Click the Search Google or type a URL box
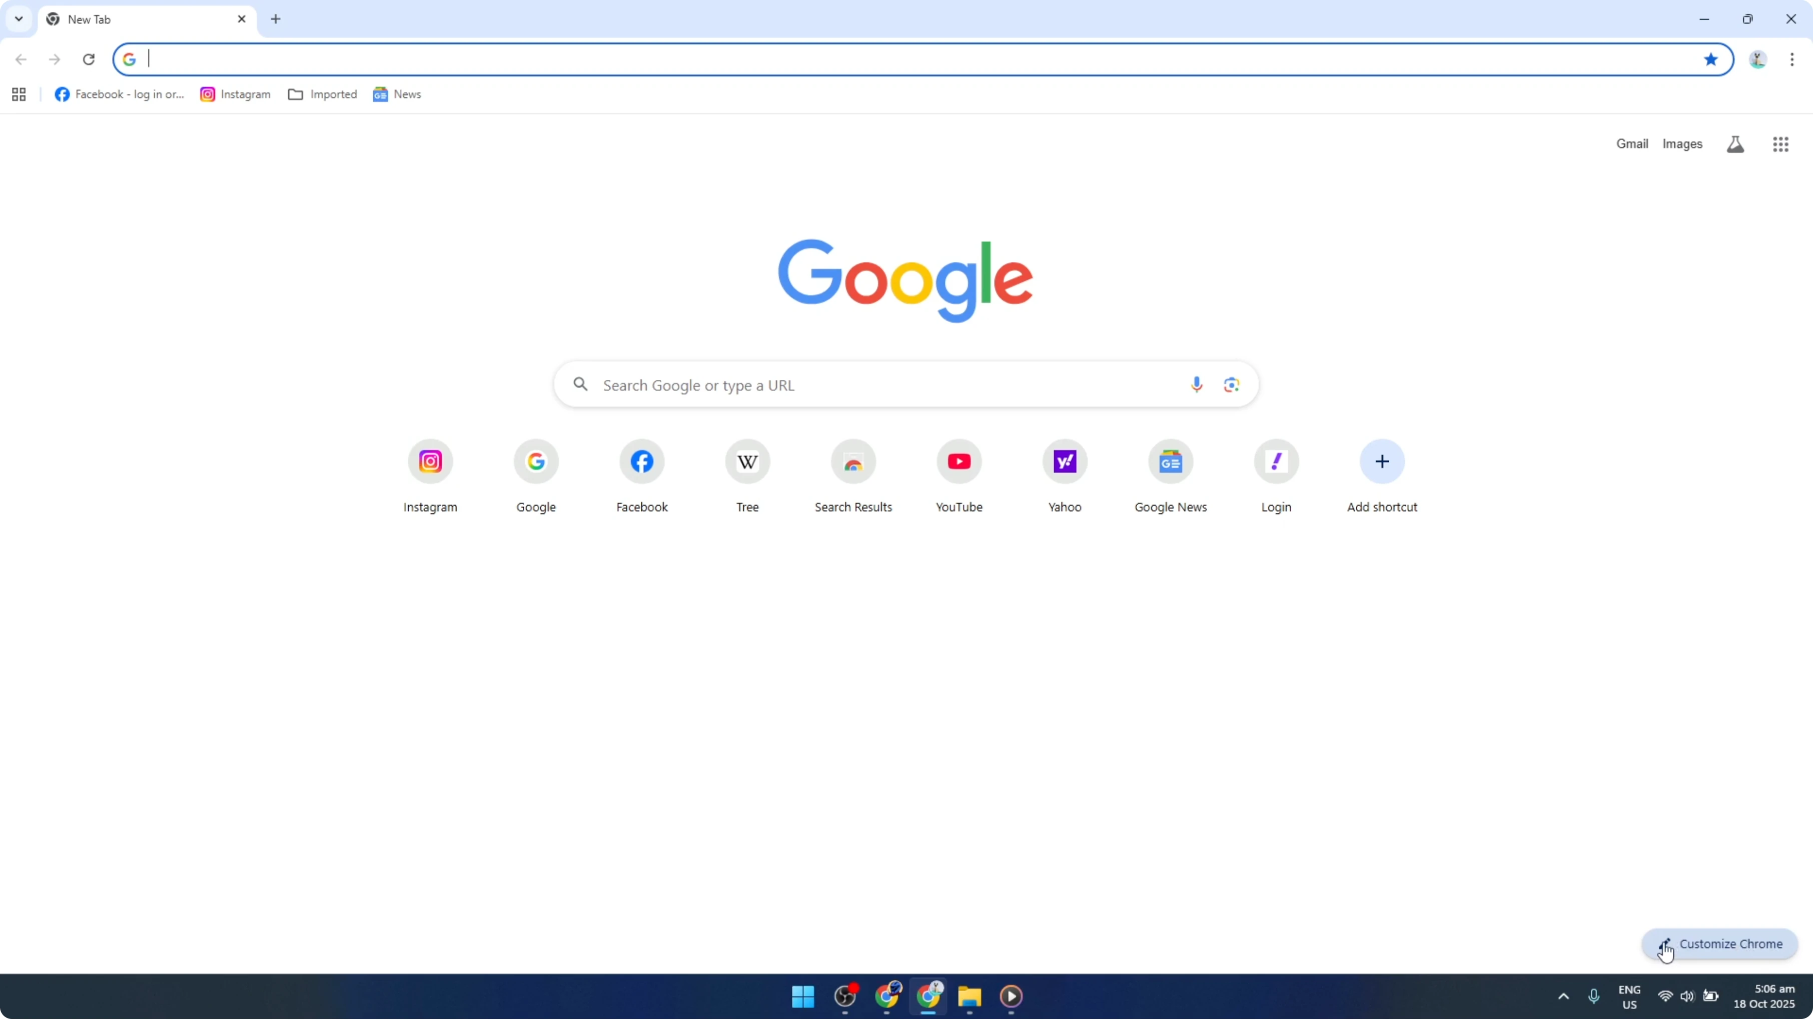The image size is (1813, 1020). pyautogui.click(x=906, y=385)
